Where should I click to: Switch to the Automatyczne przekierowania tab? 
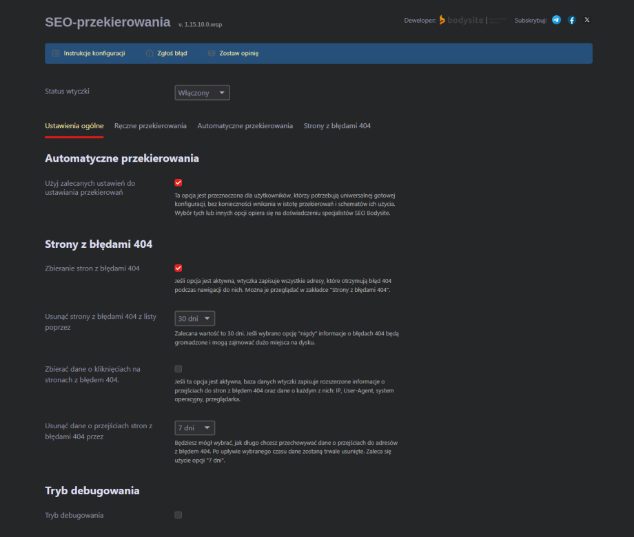click(x=245, y=126)
